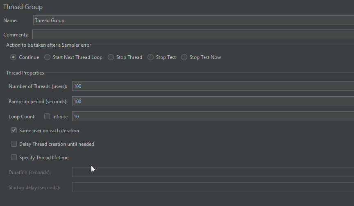
Task: Click the Ramp-up period value field
Action: tap(213, 101)
